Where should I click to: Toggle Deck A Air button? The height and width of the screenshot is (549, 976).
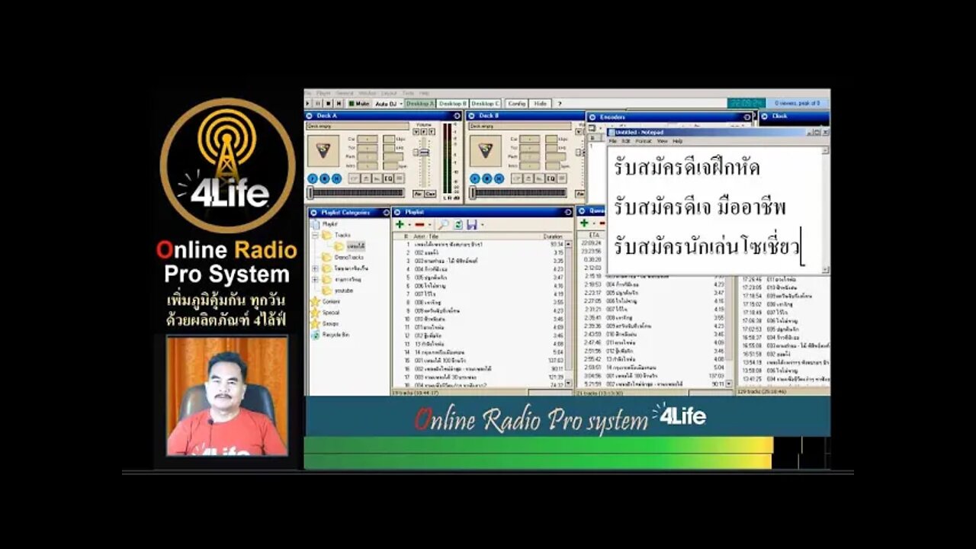[419, 194]
